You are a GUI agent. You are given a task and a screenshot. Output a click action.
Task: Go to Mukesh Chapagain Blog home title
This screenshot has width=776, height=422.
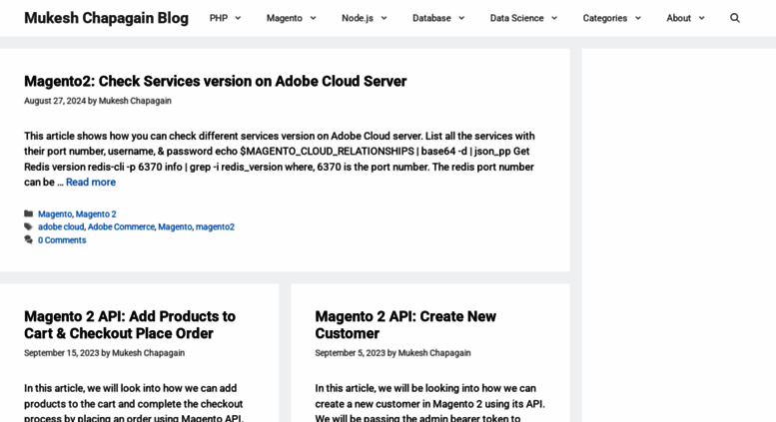[107, 18]
